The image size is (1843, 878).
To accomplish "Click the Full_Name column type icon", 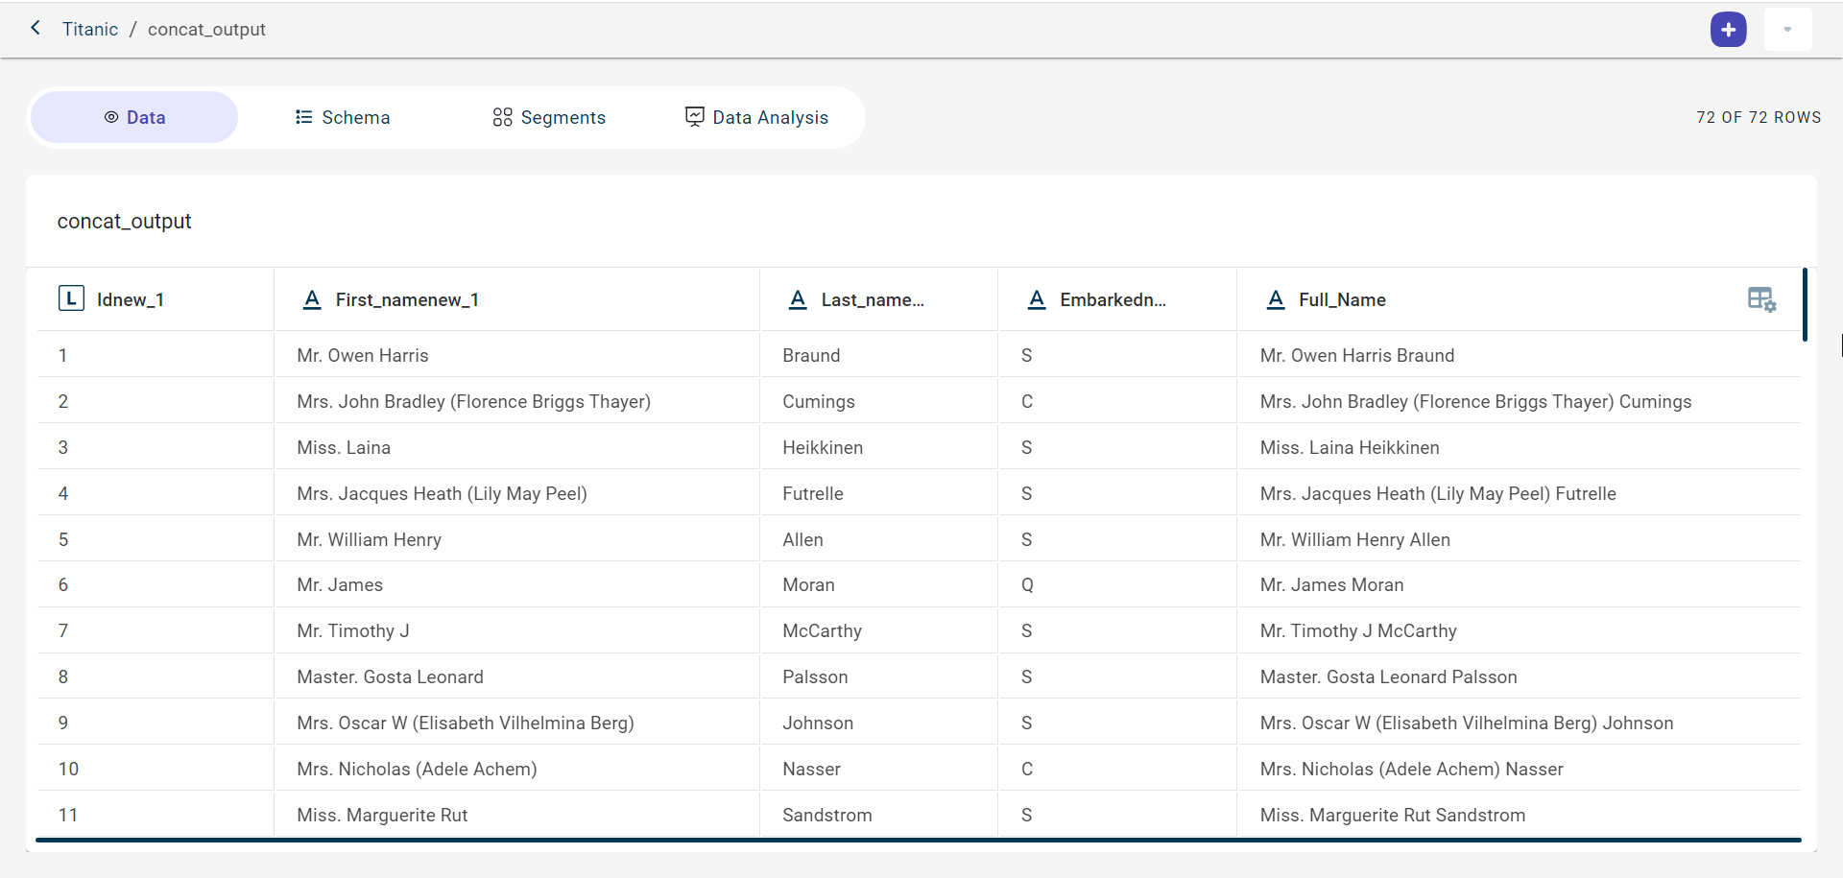I will [1276, 300].
